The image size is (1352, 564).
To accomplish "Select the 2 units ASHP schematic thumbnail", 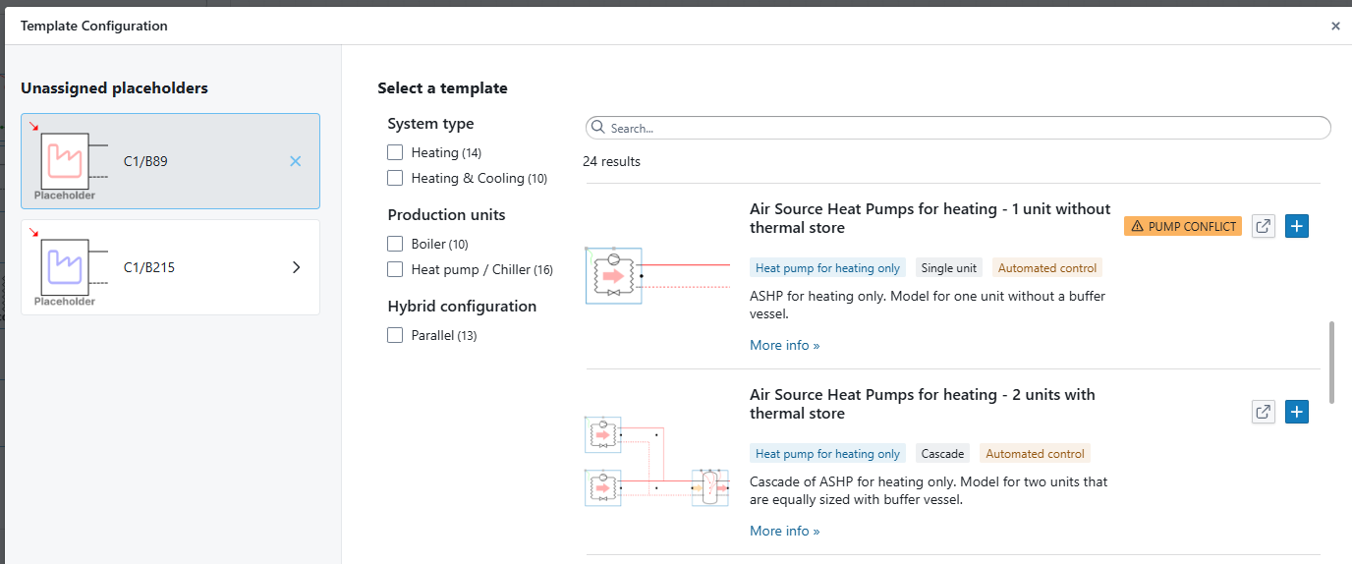I will (x=657, y=461).
